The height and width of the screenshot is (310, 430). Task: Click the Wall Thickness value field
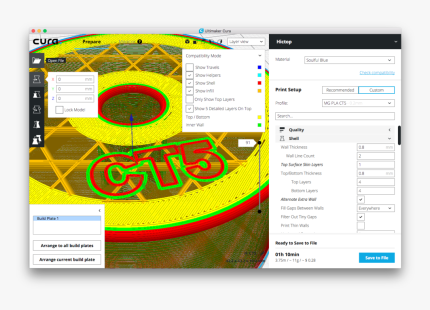pos(375,147)
